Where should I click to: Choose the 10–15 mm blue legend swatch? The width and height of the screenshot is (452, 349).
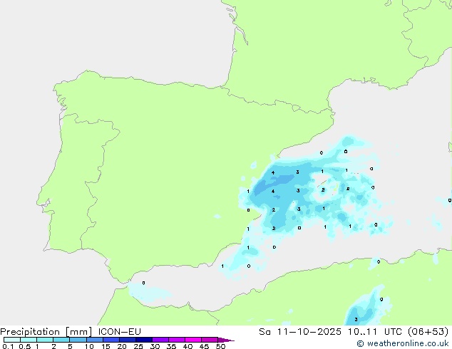click(95, 340)
